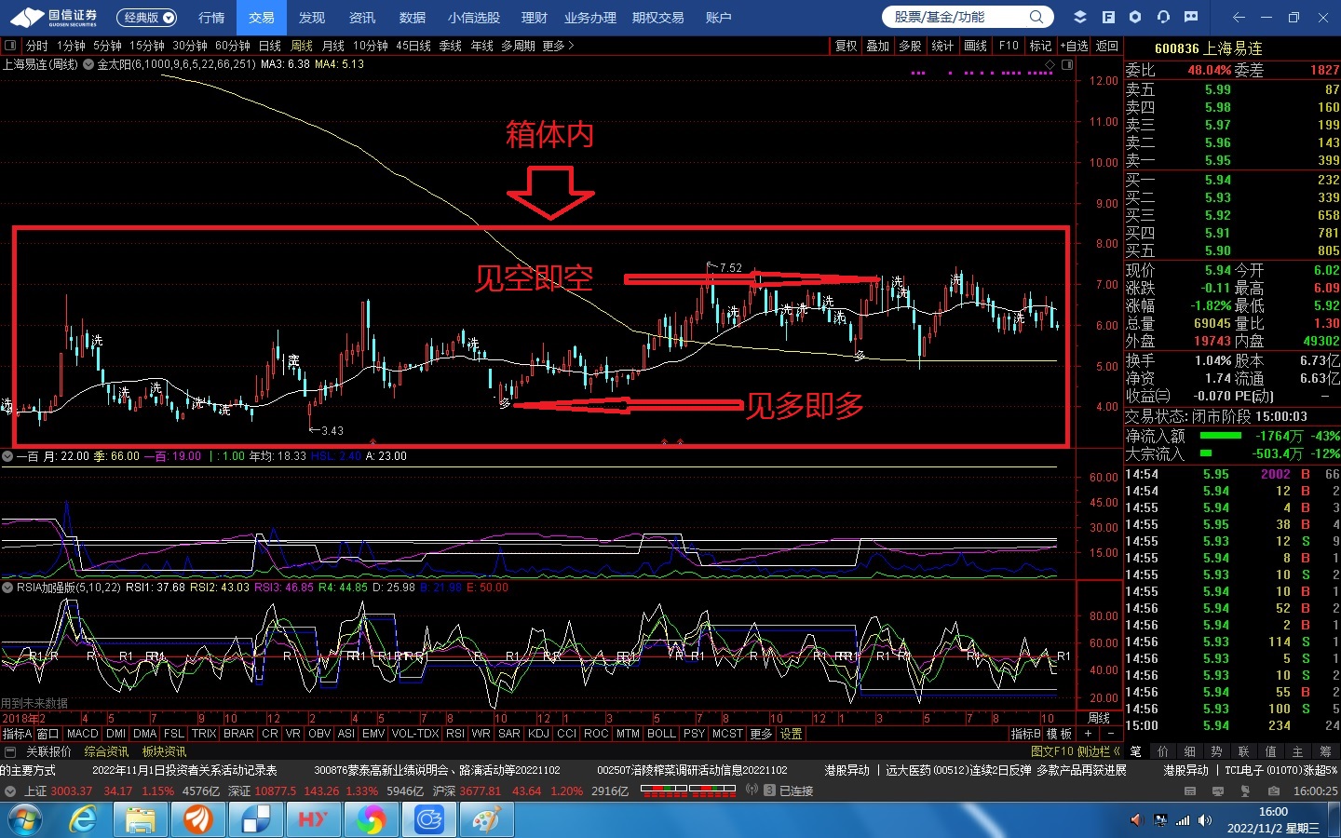Screen dimensions: 1341x838
Task: Click the +自选 button
Action: pos(1074,46)
